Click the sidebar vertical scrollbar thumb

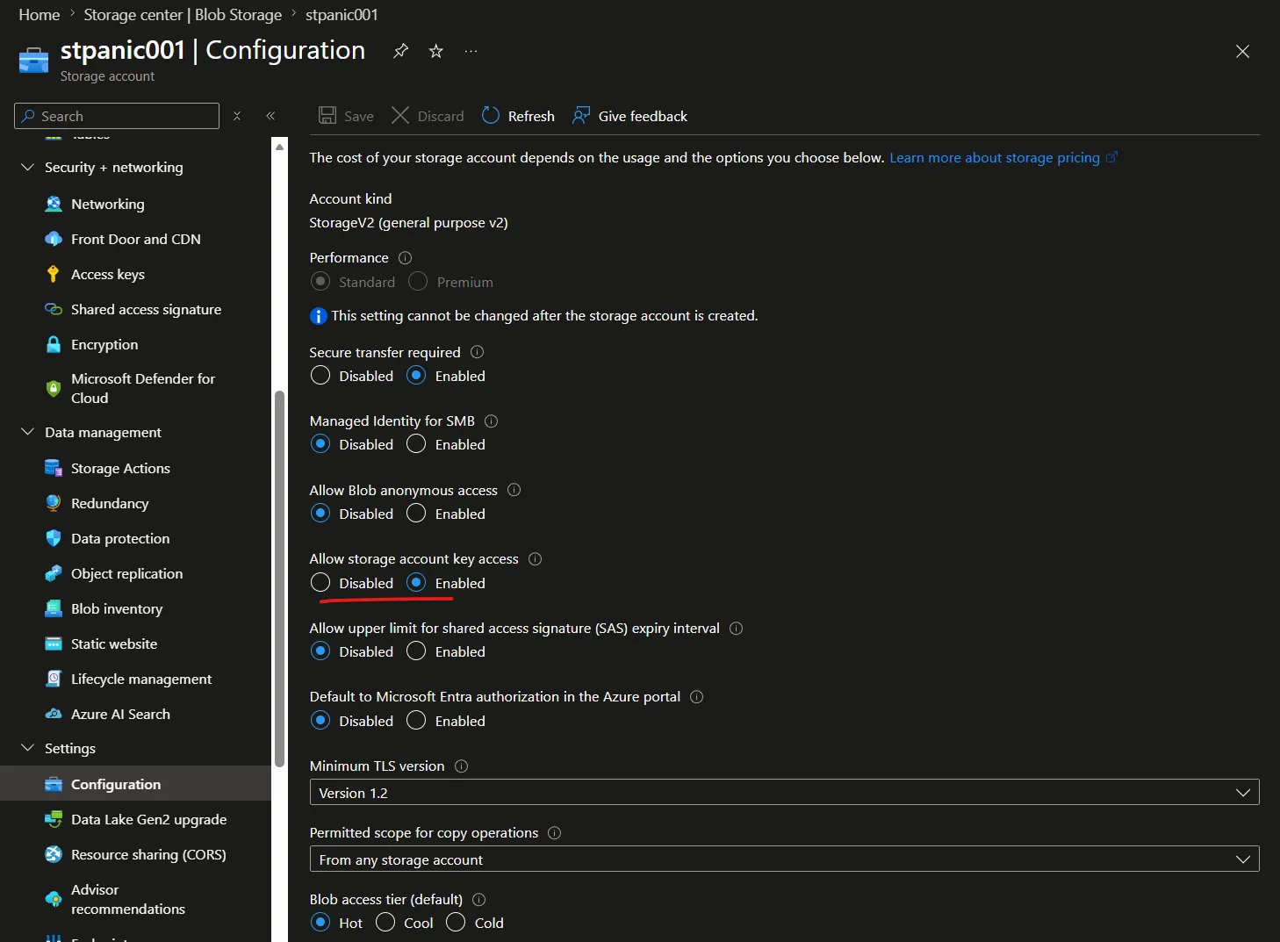[279, 579]
